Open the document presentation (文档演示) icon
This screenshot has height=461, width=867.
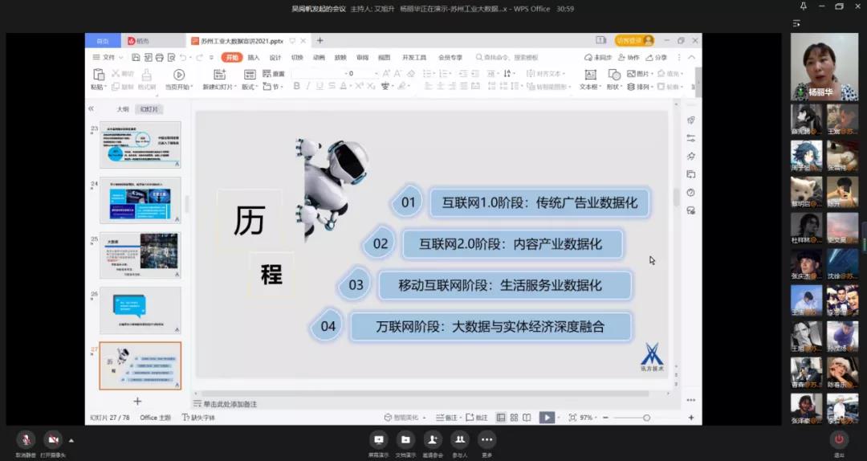[x=406, y=439]
